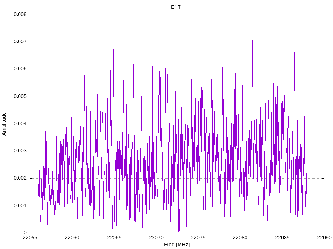Click the 0.002 y-axis tick label
333x249 pixels.
click(20, 178)
